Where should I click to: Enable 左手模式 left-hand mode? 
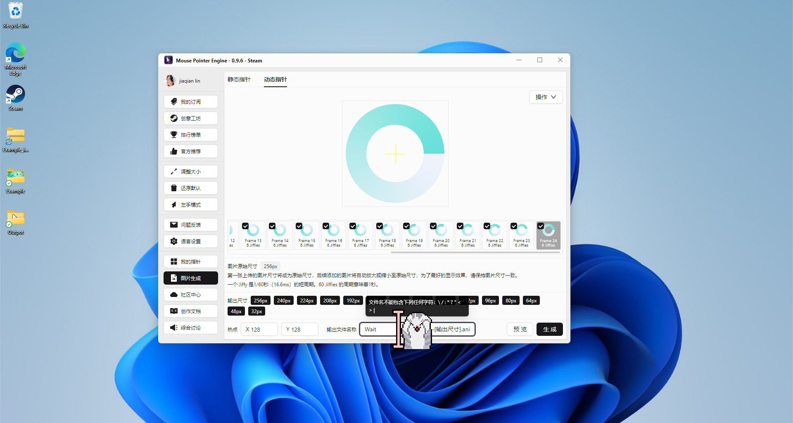tap(190, 204)
